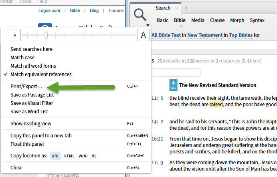Click the highlighted word raised
This screenshot has height=177, width=277.
(x=216, y=105)
